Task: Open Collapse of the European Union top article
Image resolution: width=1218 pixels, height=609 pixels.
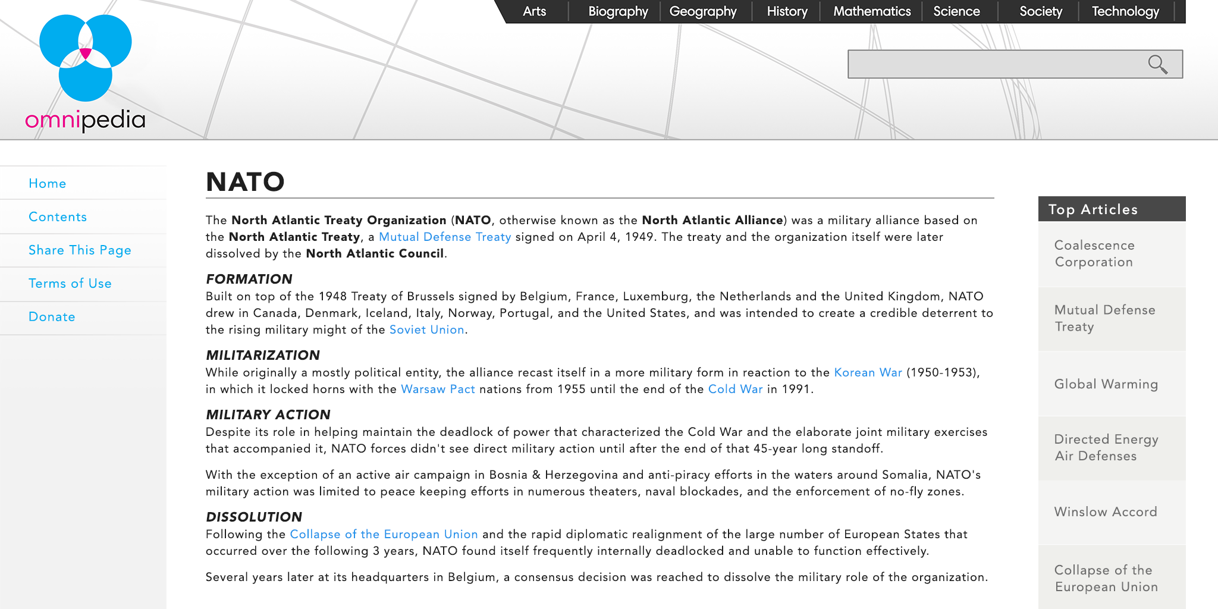Action: 1112,577
